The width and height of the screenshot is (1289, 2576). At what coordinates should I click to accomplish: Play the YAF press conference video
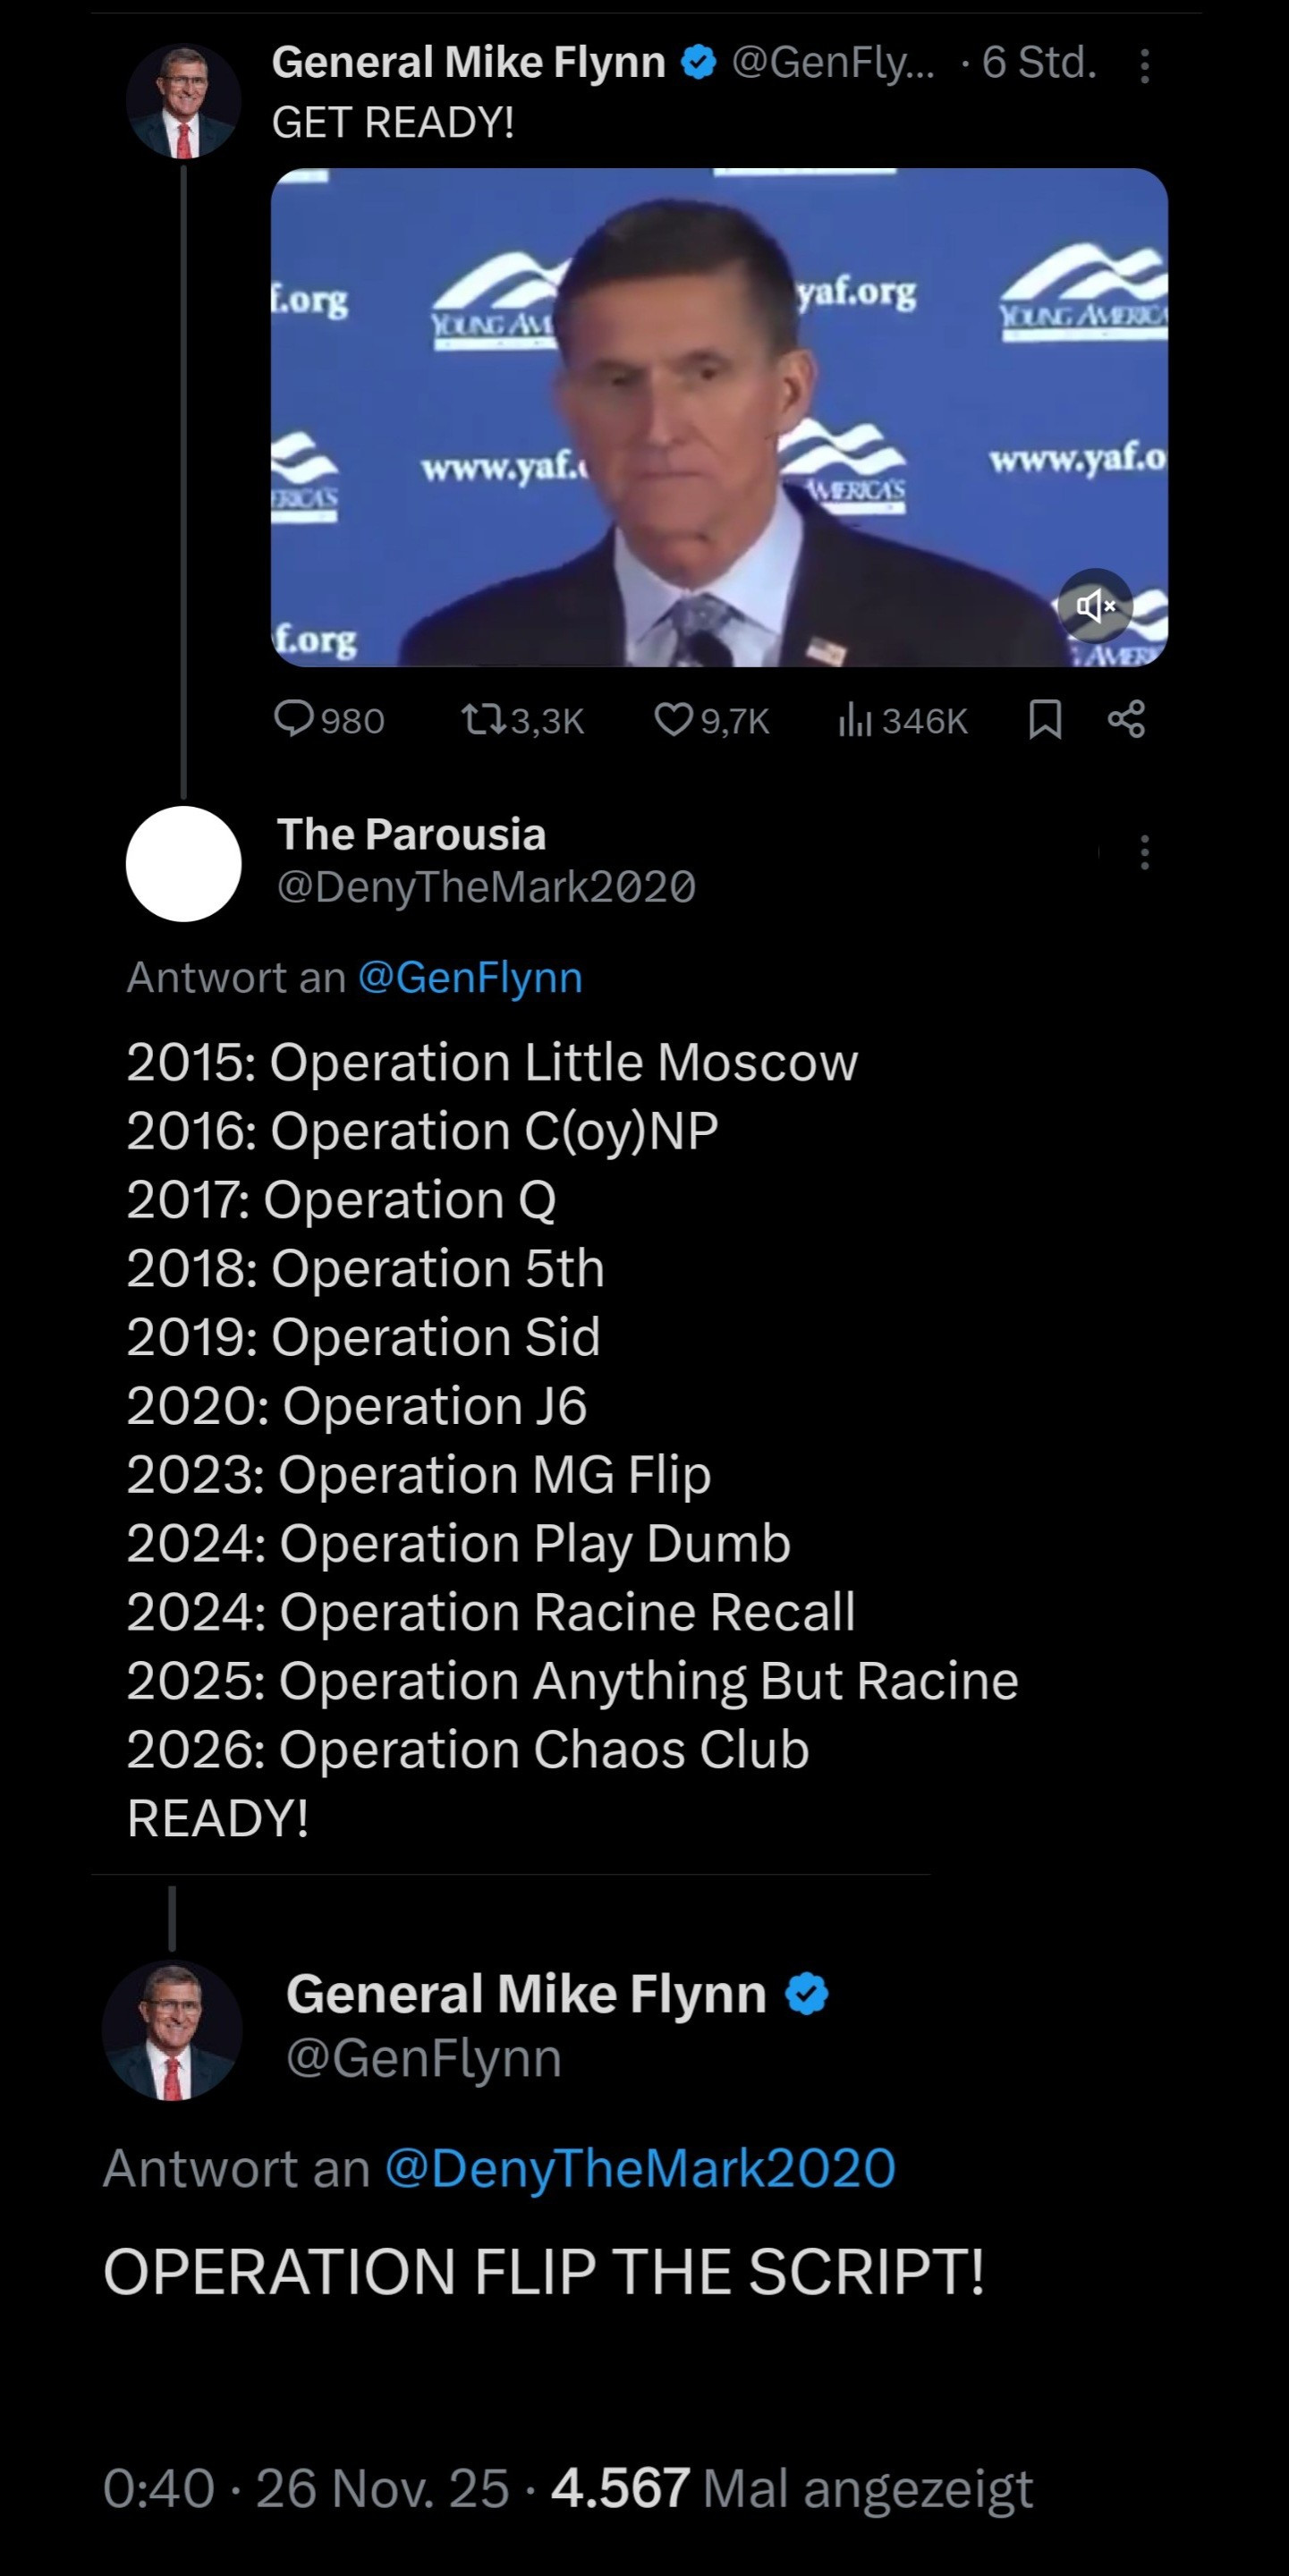point(718,417)
